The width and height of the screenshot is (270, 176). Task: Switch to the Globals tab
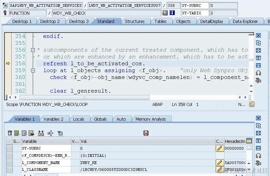100,119
